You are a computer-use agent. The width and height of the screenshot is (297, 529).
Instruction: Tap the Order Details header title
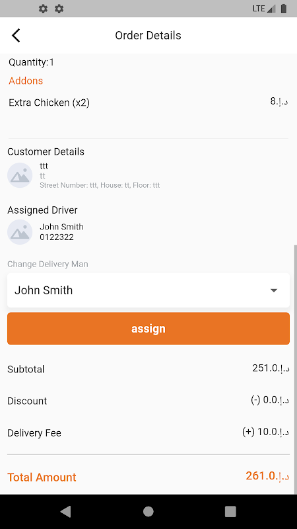[x=148, y=36]
